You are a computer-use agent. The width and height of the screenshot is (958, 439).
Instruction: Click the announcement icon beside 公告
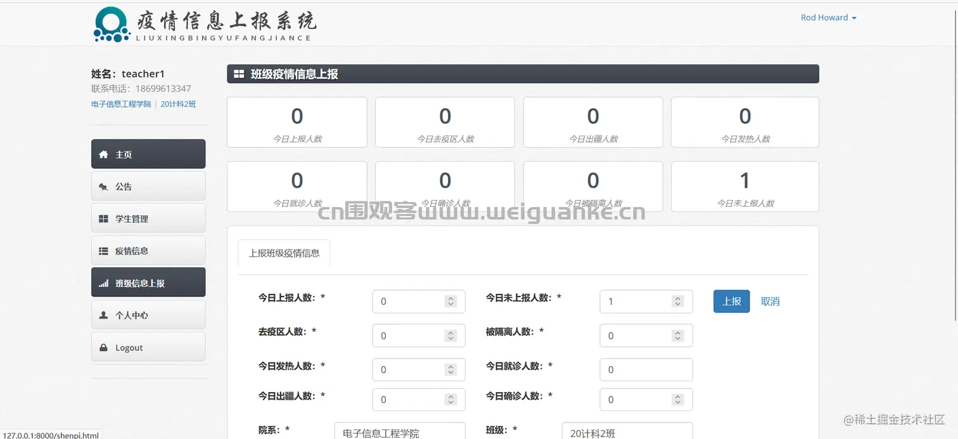[103, 187]
